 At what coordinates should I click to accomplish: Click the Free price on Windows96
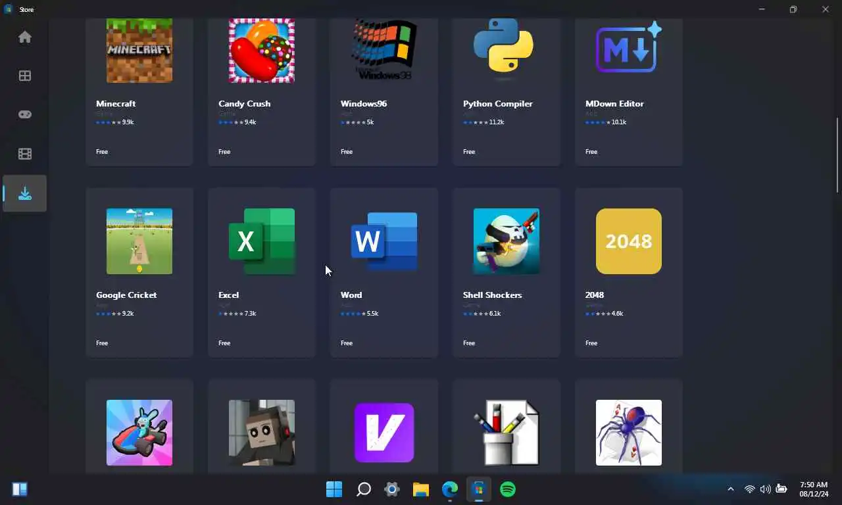347,152
